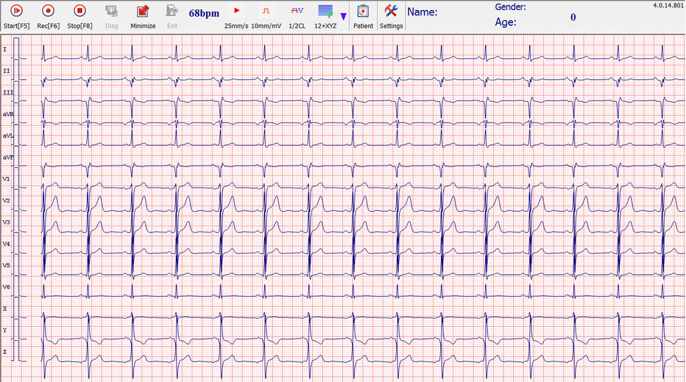Viewport: 686px width, 382px height.
Task: Click the Exit toolbar button
Action: click(172, 16)
